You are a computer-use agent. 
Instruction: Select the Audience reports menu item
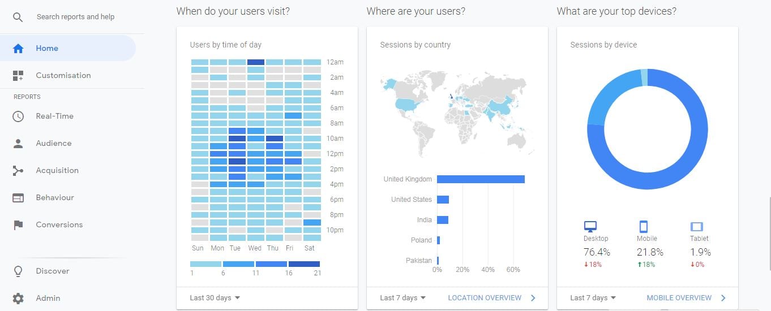54,144
